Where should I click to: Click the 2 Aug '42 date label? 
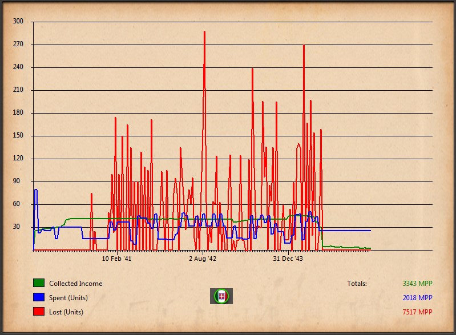tap(203, 259)
